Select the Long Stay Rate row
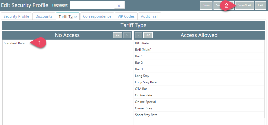The image size is (268, 125). point(199,82)
